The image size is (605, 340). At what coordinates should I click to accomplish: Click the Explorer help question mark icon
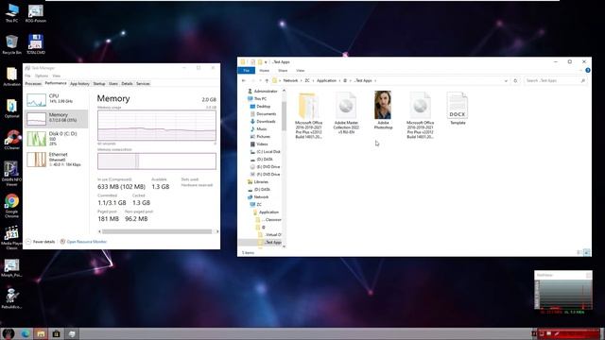(x=587, y=70)
